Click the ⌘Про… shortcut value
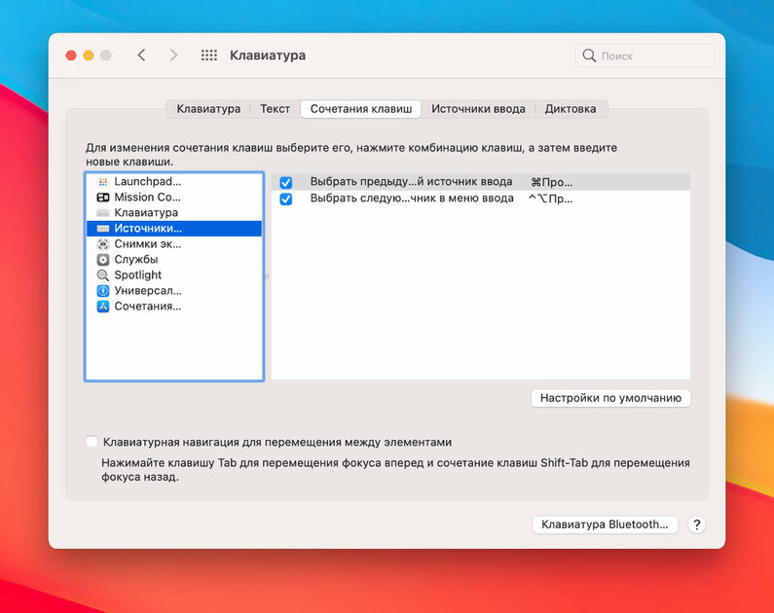This screenshot has height=613, width=774. click(x=551, y=183)
